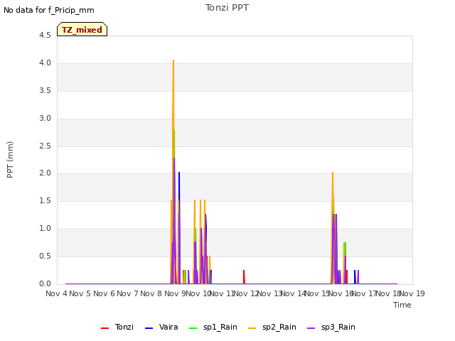Click the red Tonzi legend color marker

(x=105, y=328)
